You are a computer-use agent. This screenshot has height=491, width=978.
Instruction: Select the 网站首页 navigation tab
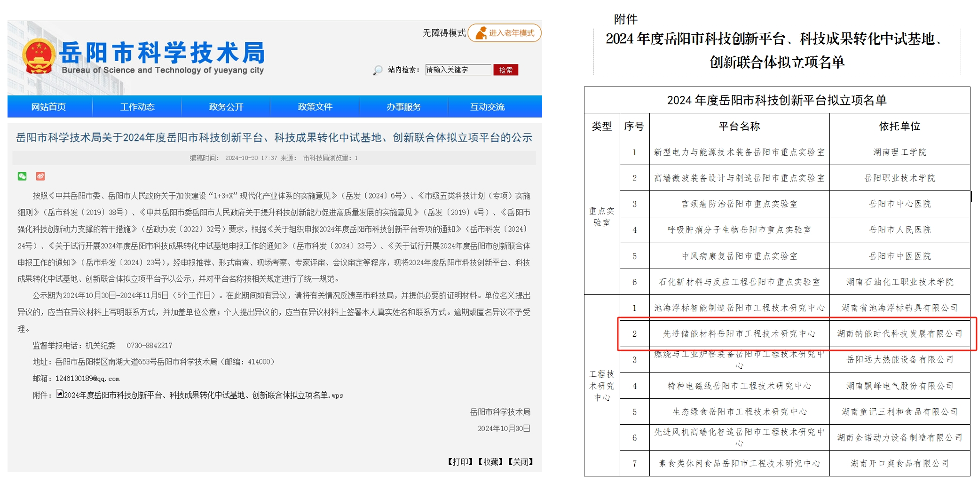click(x=47, y=107)
